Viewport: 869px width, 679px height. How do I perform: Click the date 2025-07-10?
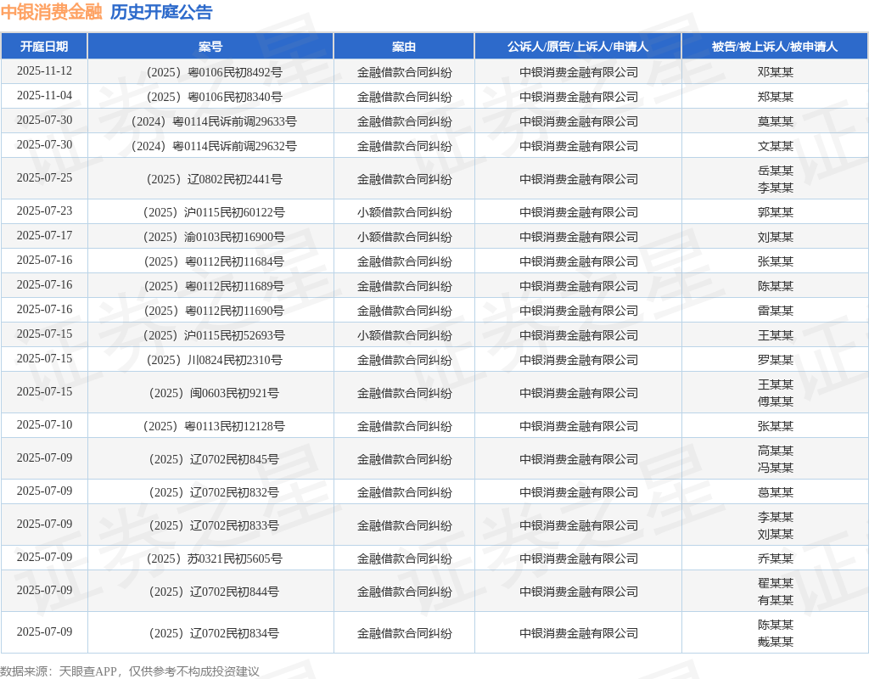pyautogui.click(x=44, y=425)
